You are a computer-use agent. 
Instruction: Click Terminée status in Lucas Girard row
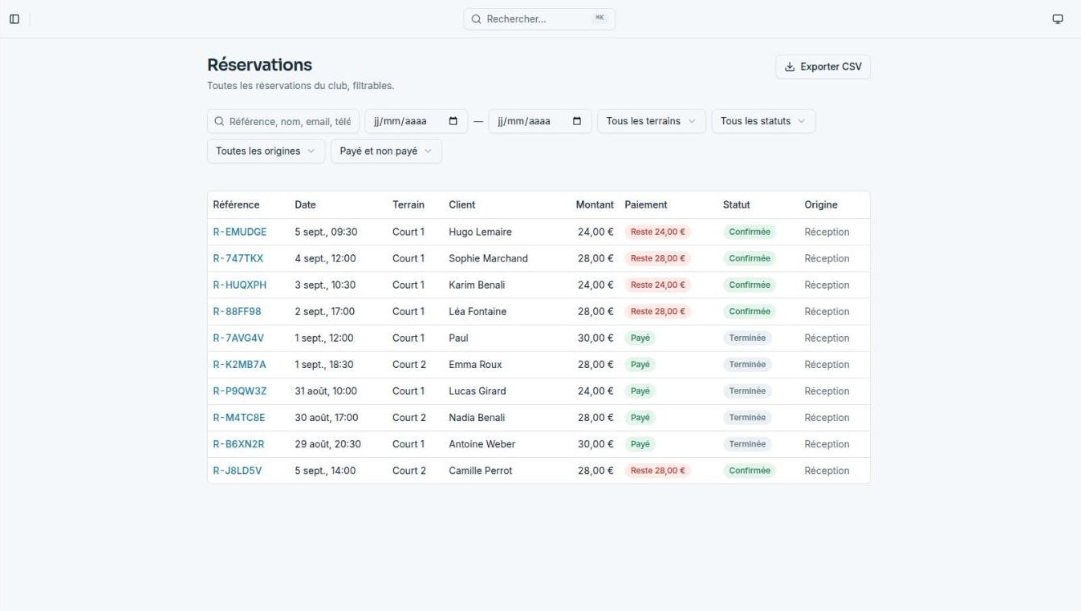[747, 390]
